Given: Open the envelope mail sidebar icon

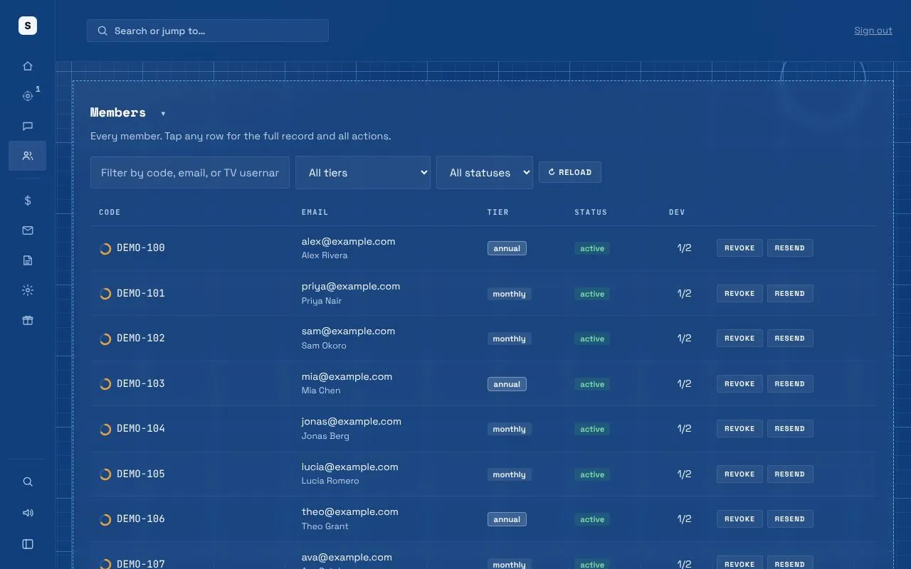Looking at the screenshot, I should (x=28, y=230).
